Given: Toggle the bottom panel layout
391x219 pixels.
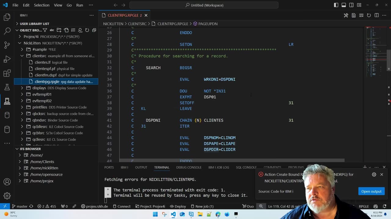Looking at the screenshot, I should click(x=344, y=5).
